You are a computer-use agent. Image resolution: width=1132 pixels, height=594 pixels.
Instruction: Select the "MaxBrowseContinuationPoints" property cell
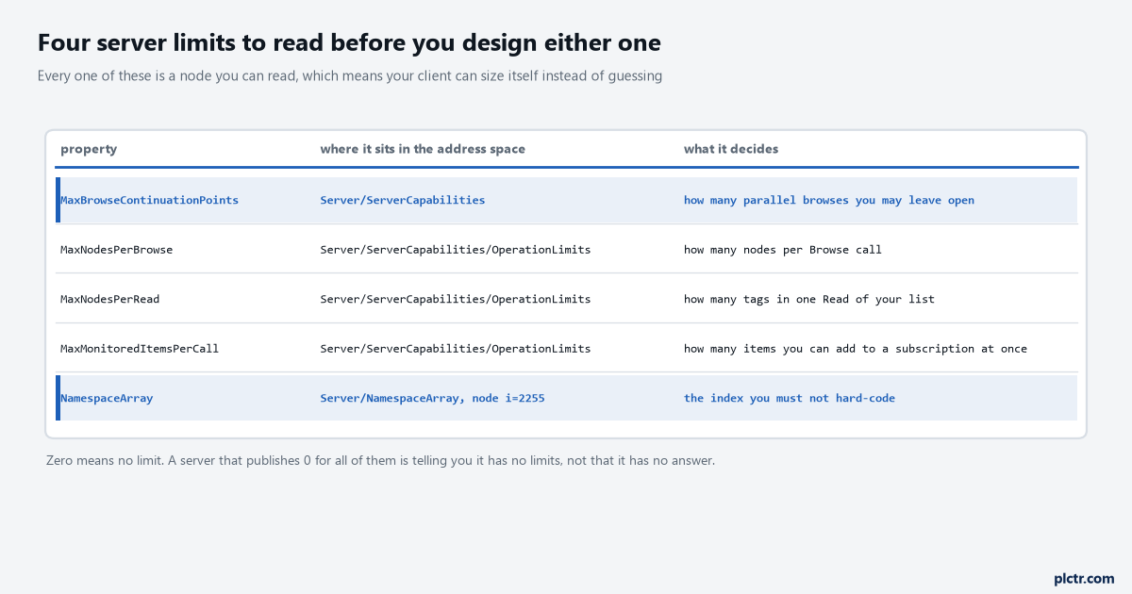tap(149, 200)
